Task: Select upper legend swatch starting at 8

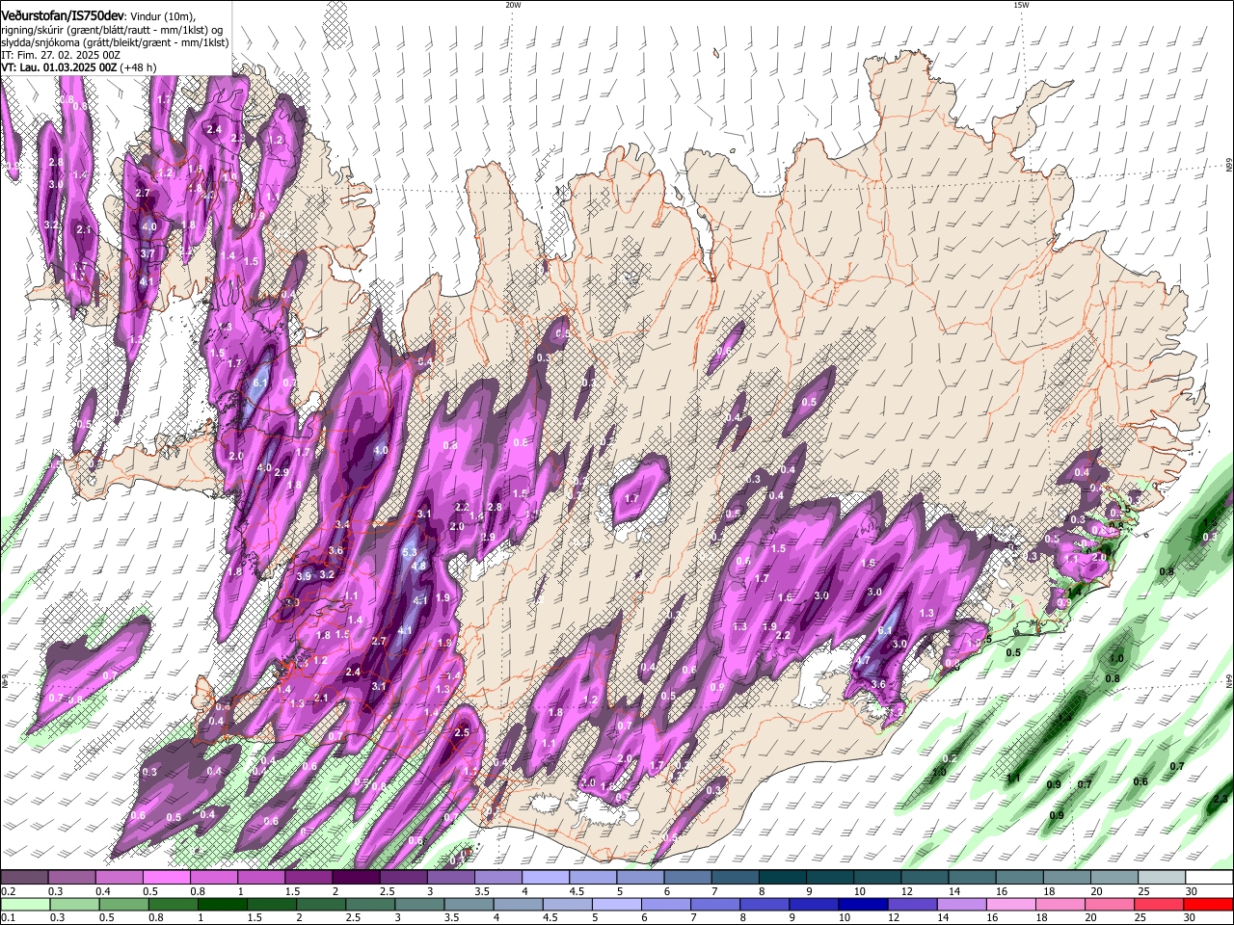Action: (x=781, y=878)
